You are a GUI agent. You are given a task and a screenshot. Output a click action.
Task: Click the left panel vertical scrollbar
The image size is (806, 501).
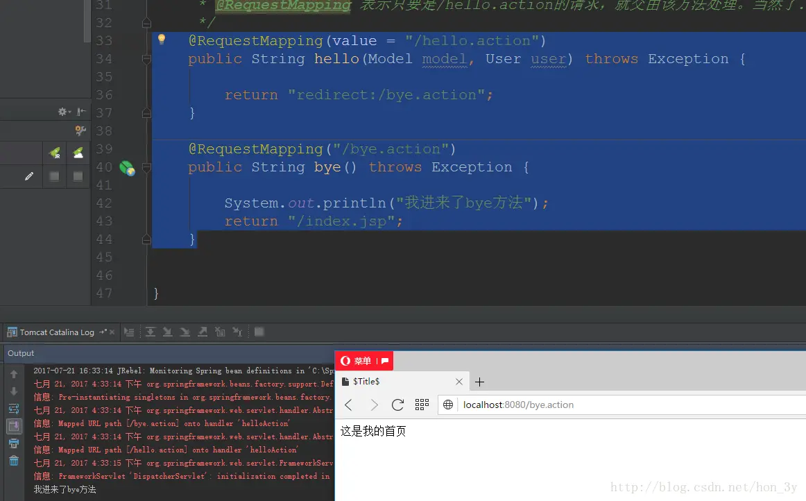coord(87,21)
